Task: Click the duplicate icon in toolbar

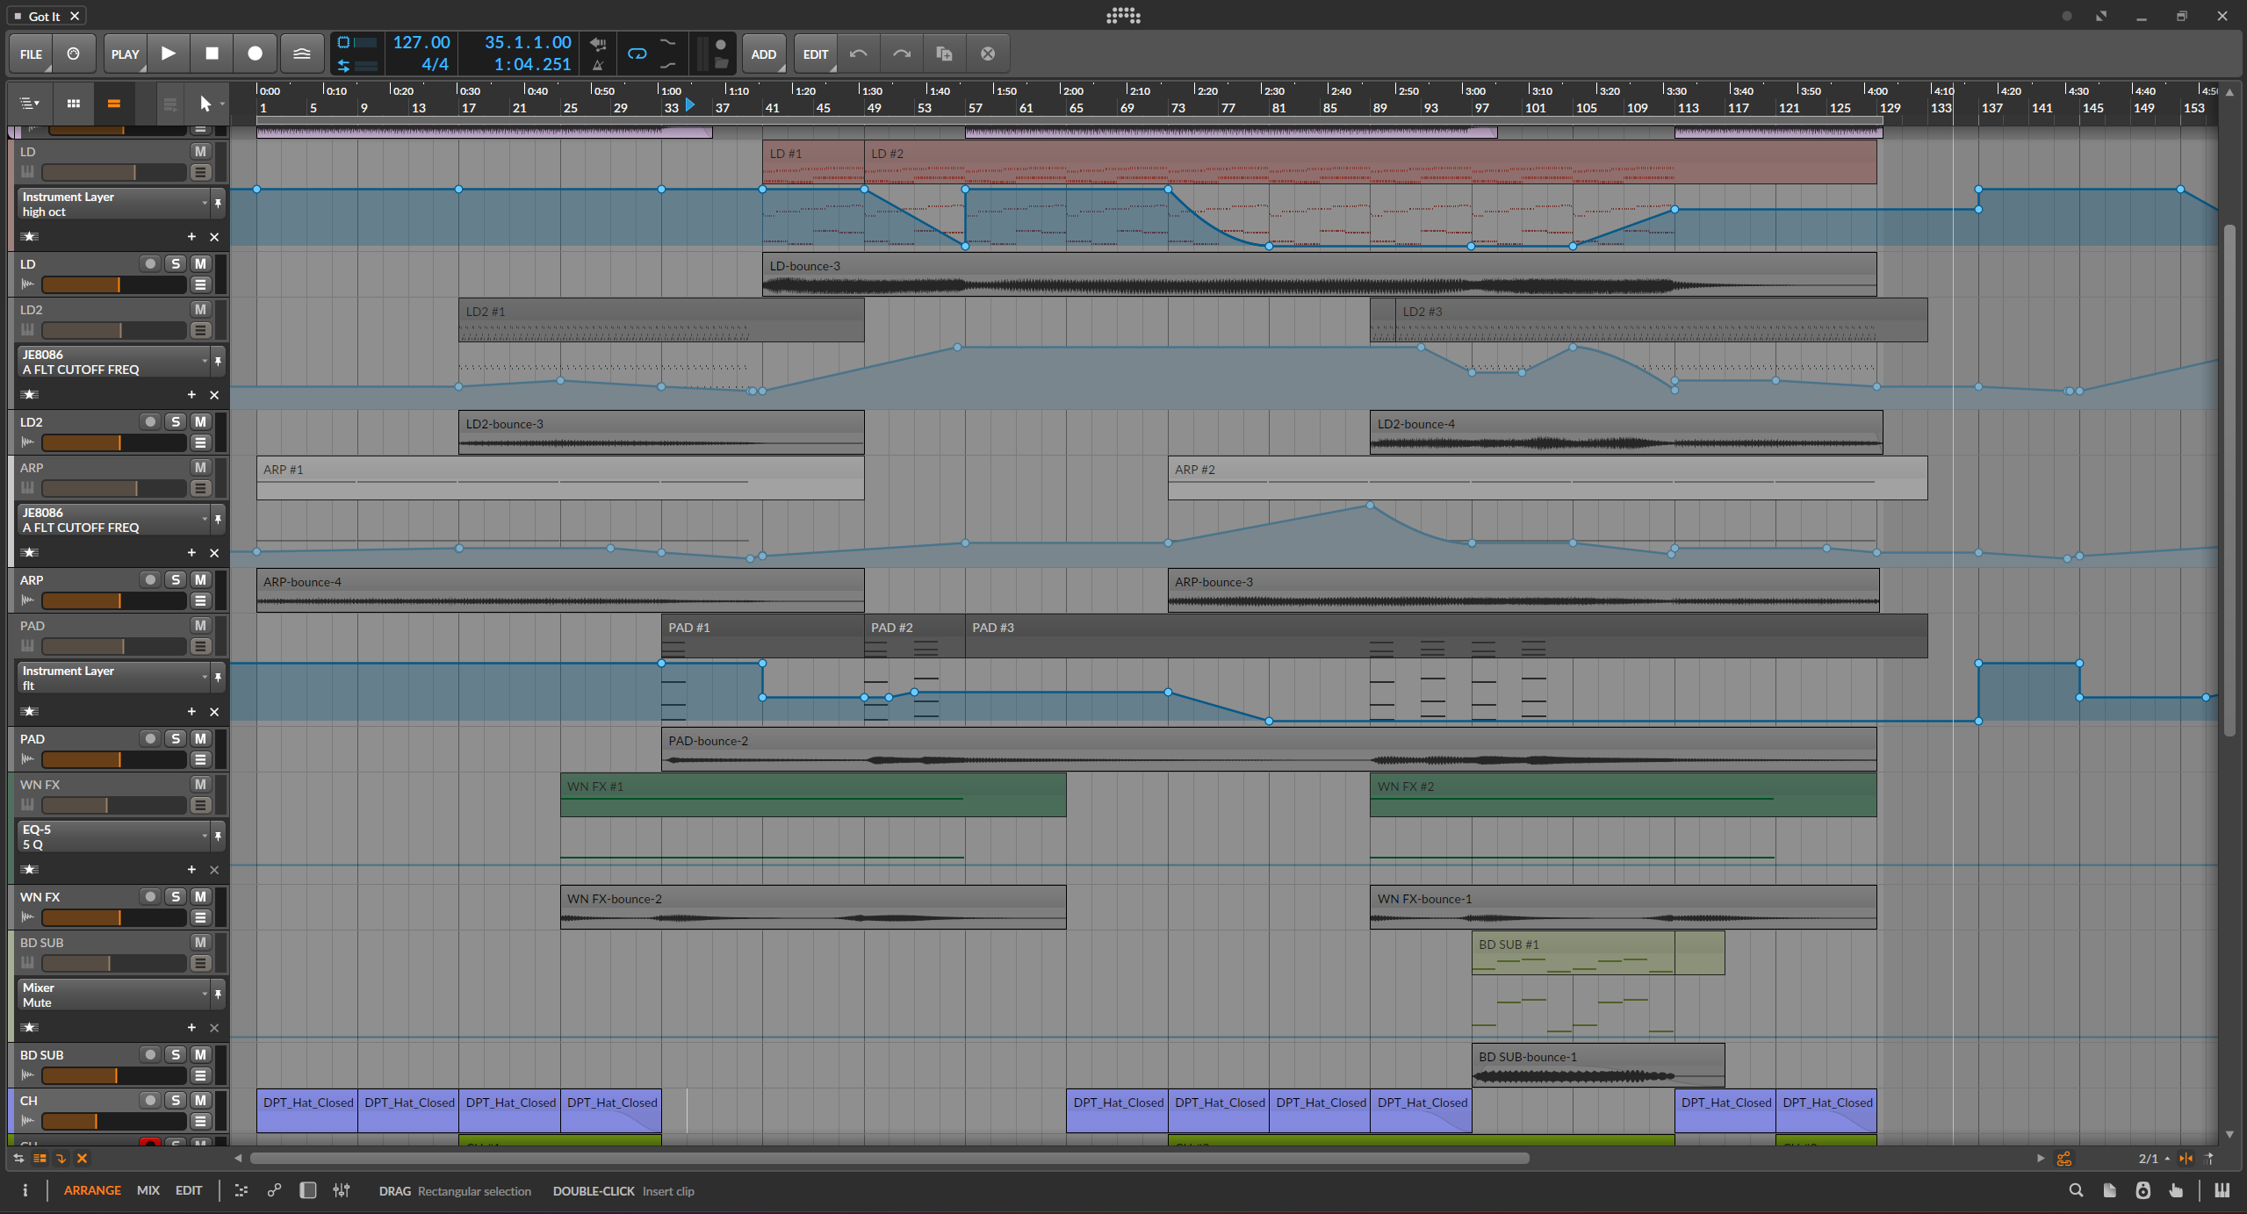Action: [x=944, y=54]
